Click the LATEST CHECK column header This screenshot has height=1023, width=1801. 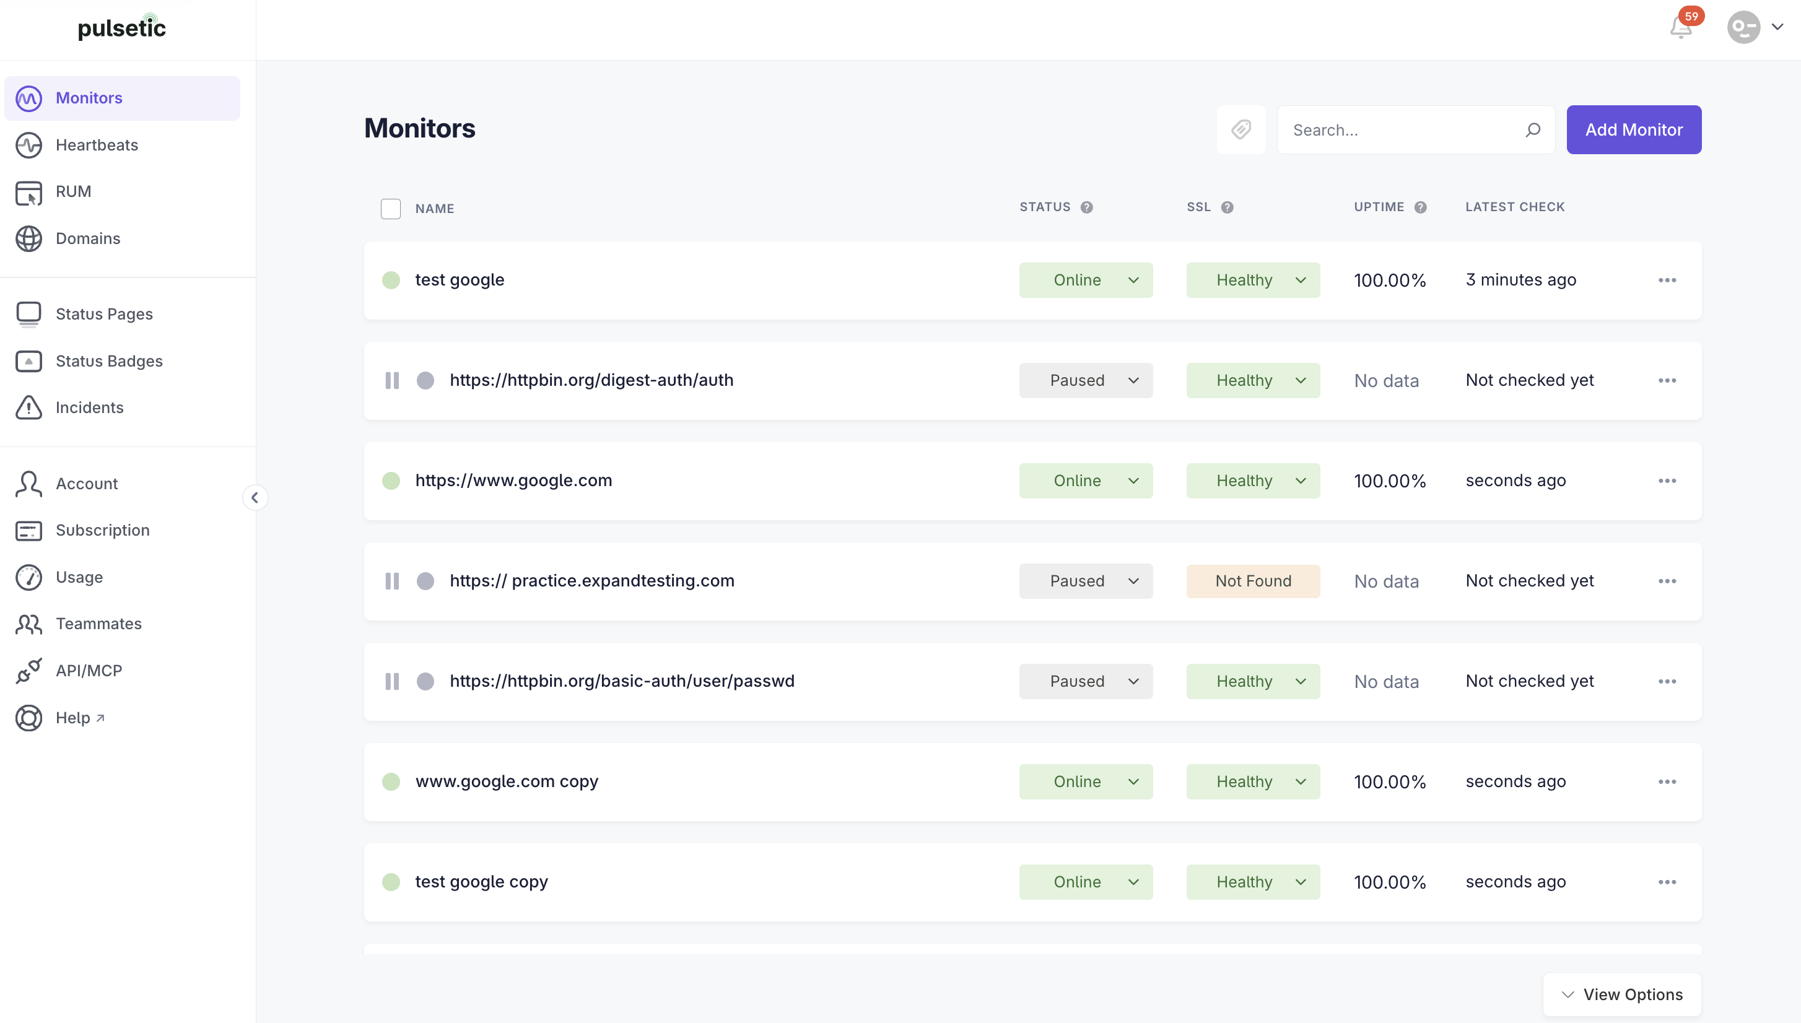click(1515, 207)
